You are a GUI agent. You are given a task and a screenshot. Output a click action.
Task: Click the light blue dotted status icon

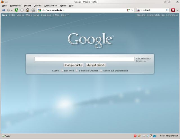coord(148,136)
